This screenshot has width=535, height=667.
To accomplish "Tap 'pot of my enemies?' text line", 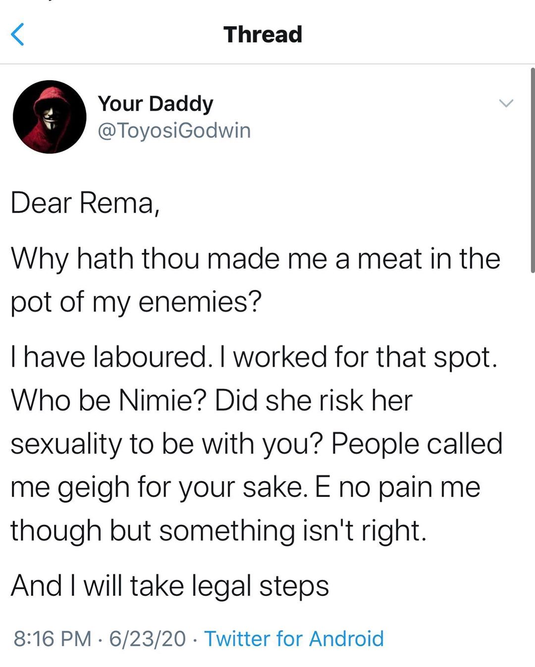I will click(x=136, y=302).
